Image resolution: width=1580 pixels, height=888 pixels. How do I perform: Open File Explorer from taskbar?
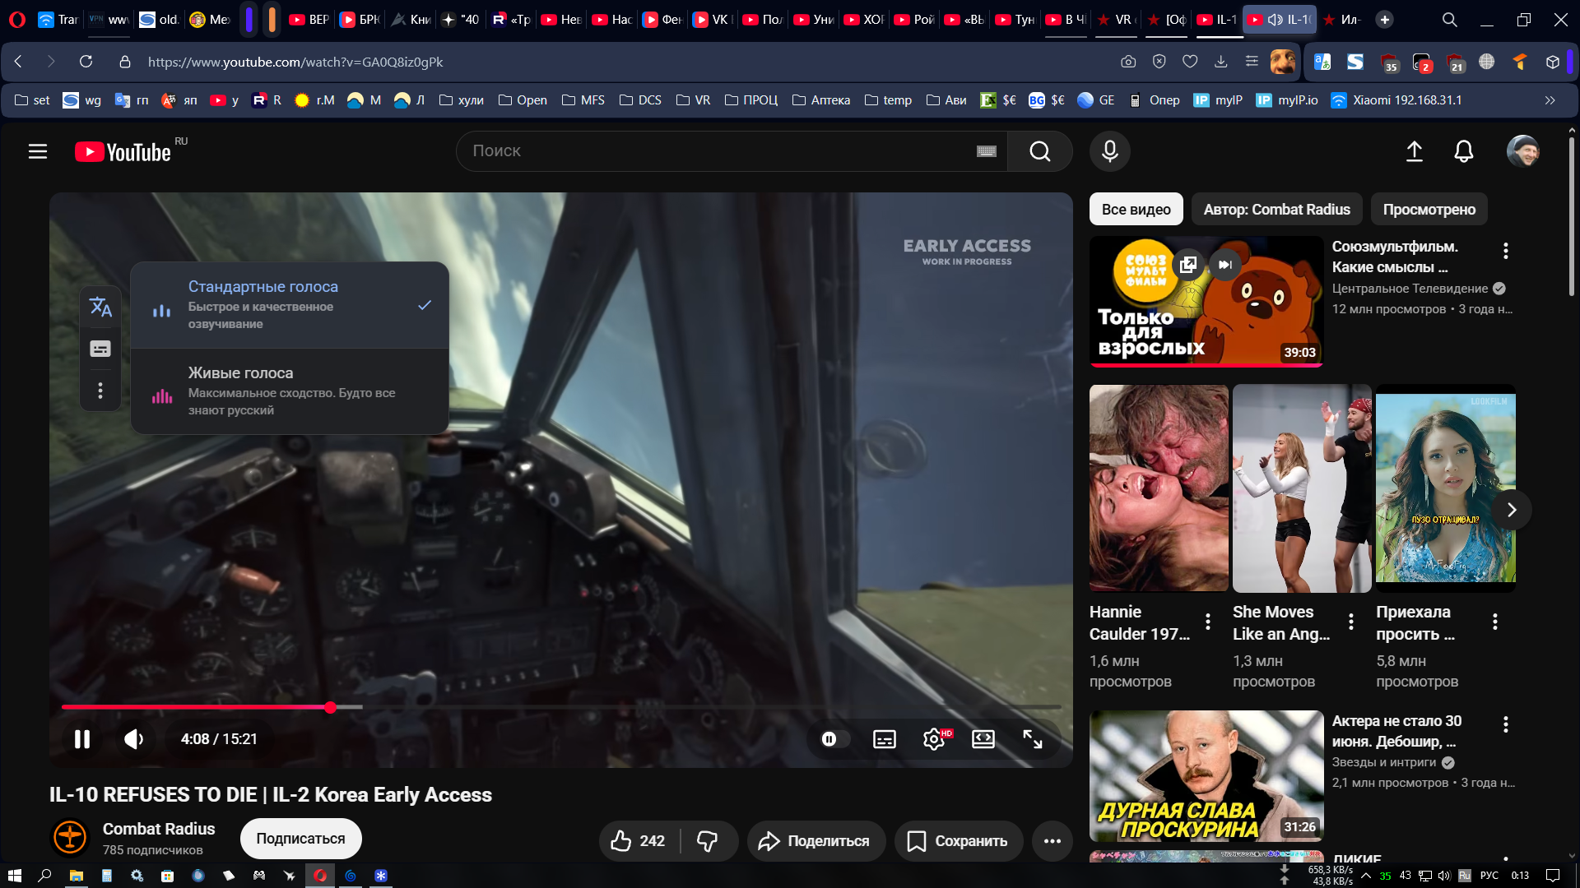coord(76,876)
